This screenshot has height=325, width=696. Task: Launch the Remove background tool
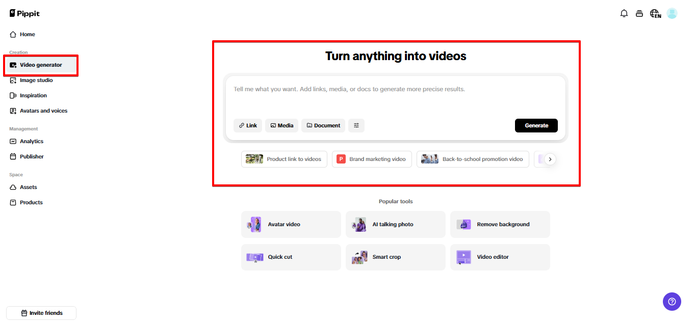pos(500,224)
